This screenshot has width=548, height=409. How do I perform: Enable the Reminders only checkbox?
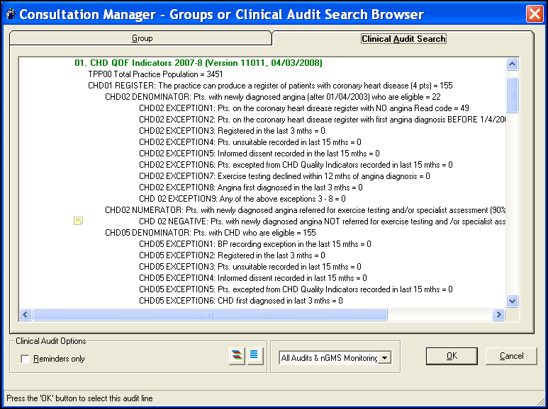(26, 359)
